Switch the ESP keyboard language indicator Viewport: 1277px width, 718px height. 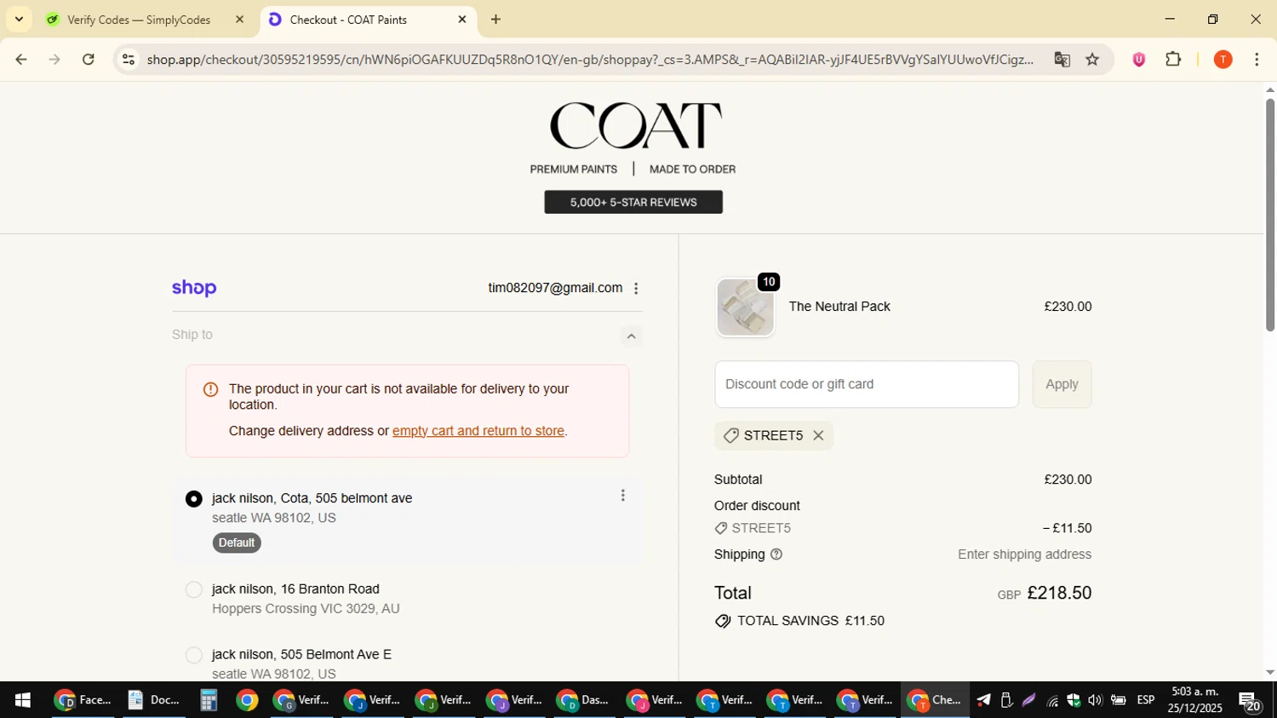(x=1146, y=700)
